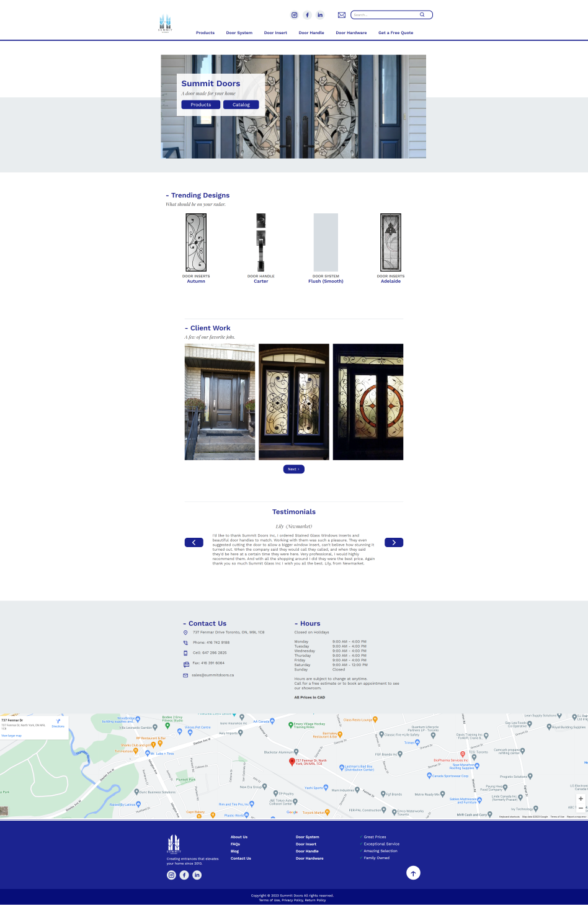The height and width of the screenshot is (905, 588).
Task: Click the email icon in Contact Us
Action: [185, 675]
